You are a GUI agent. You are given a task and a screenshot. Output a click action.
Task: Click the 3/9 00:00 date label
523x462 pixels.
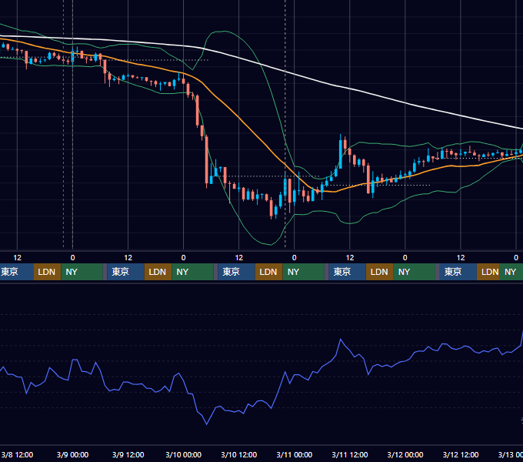point(72,454)
